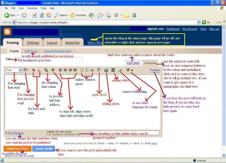This screenshot has height=163, width=226.
Task: Stop page loading with red X
Action: point(35,15)
